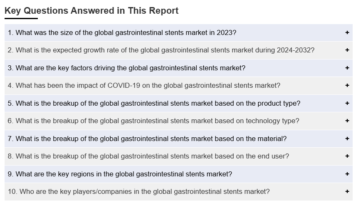This screenshot has height=203, width=356.
Task: Open breakup based on technology type row
Action: (178, 121)
